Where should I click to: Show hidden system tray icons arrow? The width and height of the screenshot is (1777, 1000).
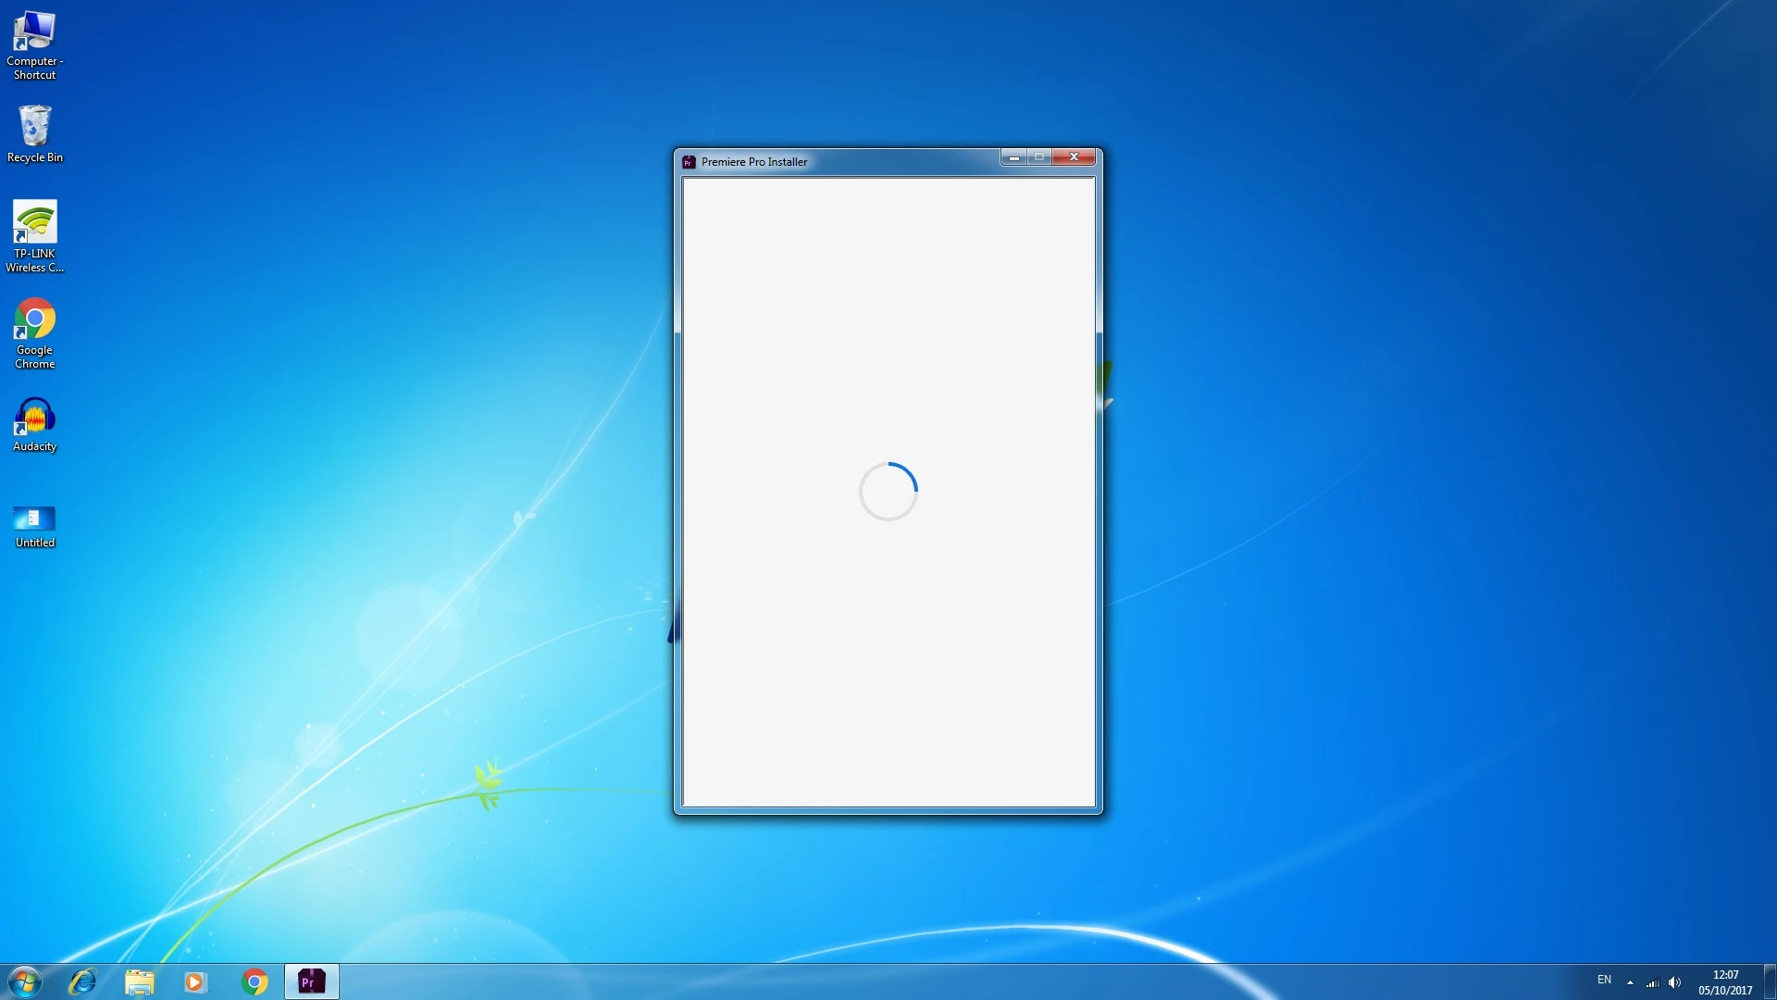click(x=1630, y=981)
